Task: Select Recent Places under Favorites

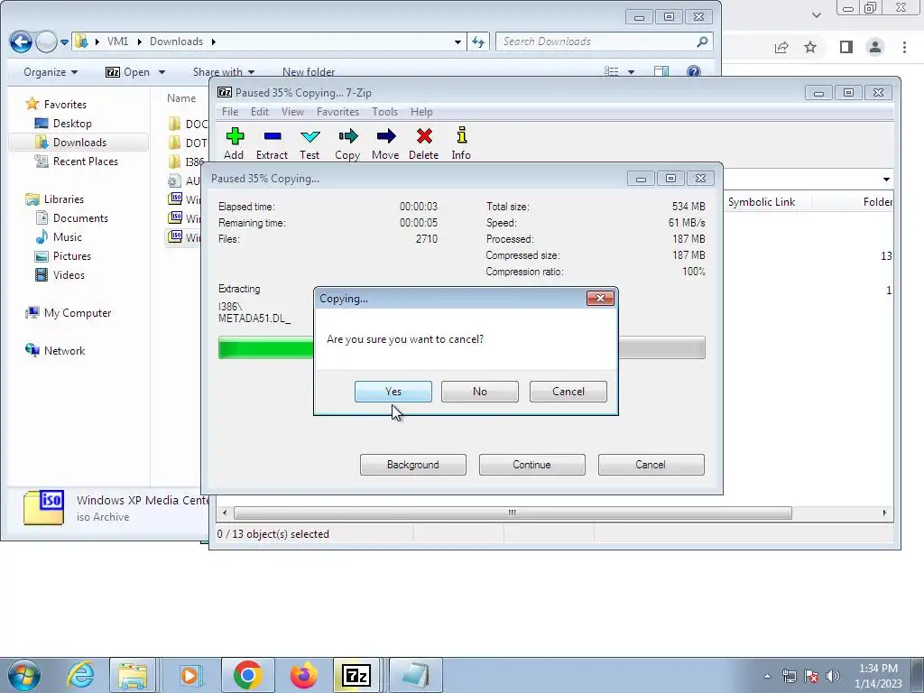Action: pos(77,161)
